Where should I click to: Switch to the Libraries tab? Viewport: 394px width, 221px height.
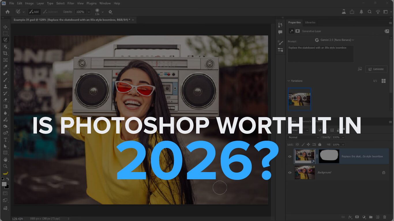[310, 22]
